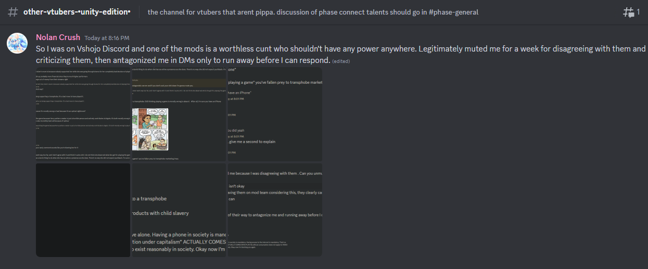Click the message line starting 'criticizing them'
Screen dimensions: 648x269
[183, 60]
